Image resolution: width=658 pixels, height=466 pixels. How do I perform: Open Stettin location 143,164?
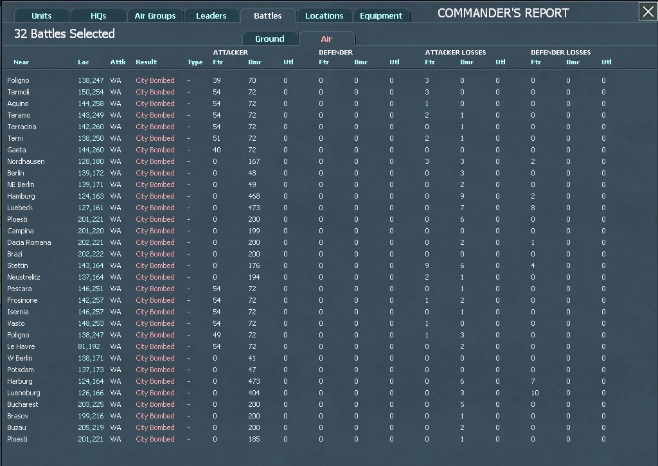(x=91, y=265)
